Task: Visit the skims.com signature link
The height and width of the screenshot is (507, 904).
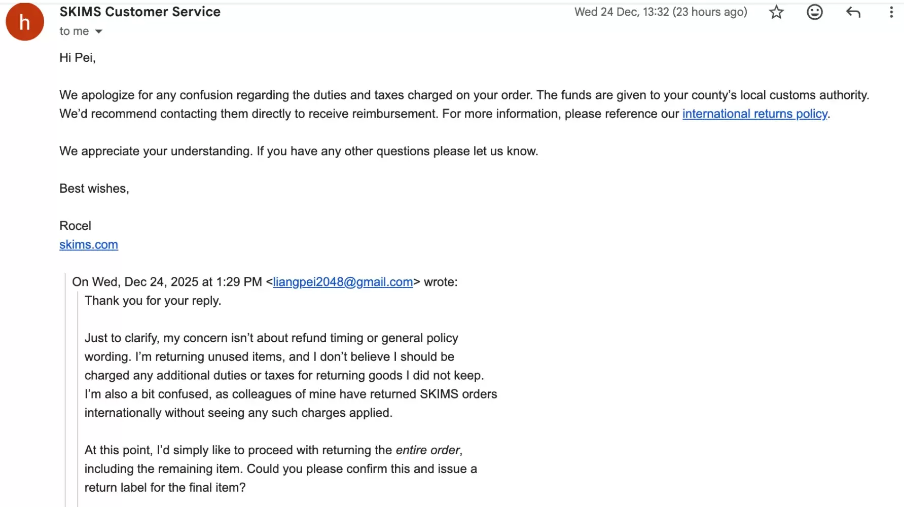Action: pos(89,244)
